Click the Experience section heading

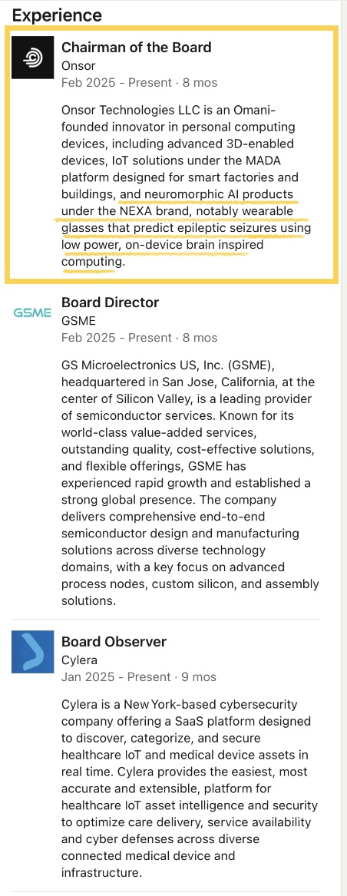point(57,15)
